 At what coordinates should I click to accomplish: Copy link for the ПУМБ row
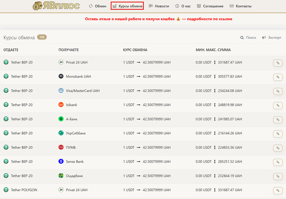[x=278, y=148]
